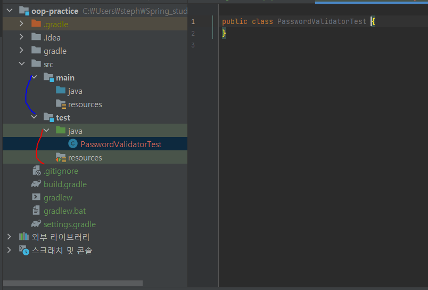The image size is (428, 290).
Task: Click line number 2 in the gutter
Action: coord(193,34)
